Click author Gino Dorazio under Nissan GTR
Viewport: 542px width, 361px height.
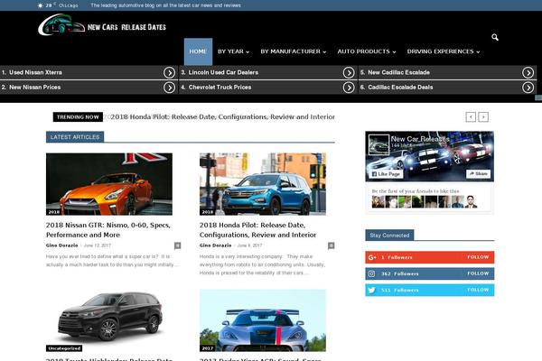(61, 245)
